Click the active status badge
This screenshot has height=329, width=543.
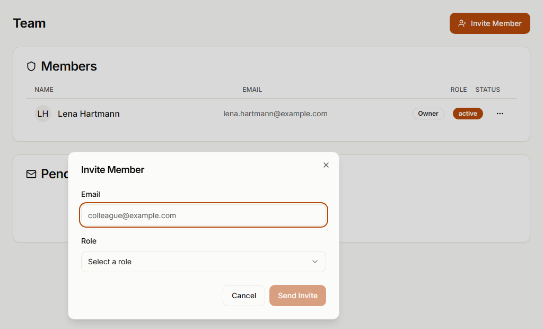pyautogui.click(x=468, y=114)
